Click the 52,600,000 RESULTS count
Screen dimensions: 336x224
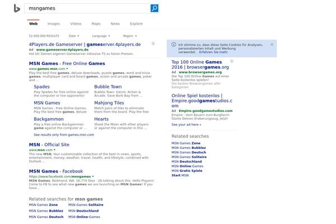pyautogui.click(x=44, y=36)
